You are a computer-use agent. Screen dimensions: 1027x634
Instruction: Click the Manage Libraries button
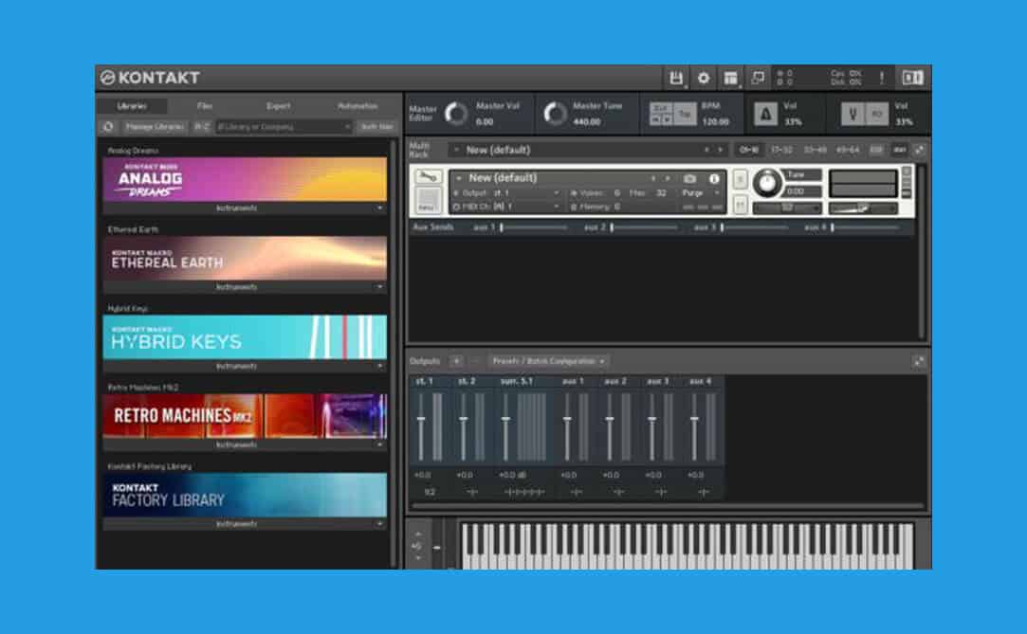(155, 126)
